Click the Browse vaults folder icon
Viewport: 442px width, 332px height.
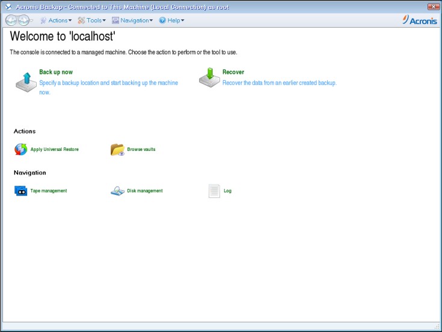117,150
